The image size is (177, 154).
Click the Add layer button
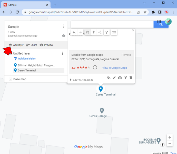pyautogui.click(x=16, y=45)
